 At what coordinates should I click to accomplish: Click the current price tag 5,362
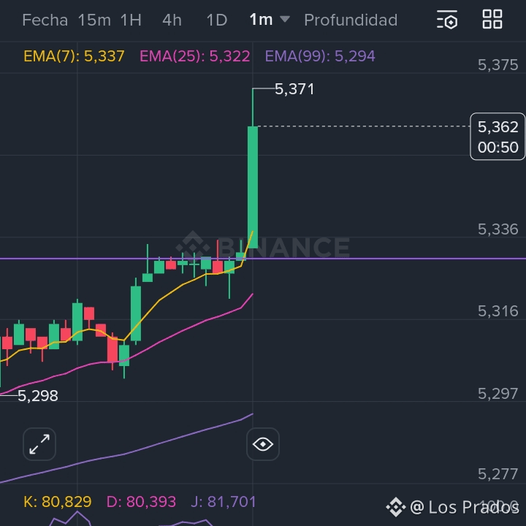coord(498,127)
